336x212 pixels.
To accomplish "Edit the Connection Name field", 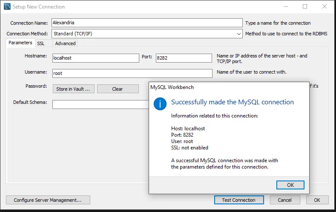I will tap(147, 23).
